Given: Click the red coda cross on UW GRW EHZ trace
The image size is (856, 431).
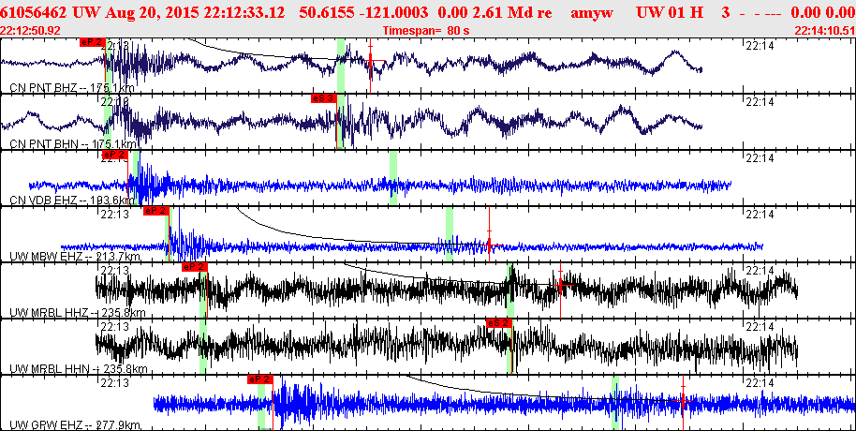Looking at the screenshot, I should click(x=683, y=400).
